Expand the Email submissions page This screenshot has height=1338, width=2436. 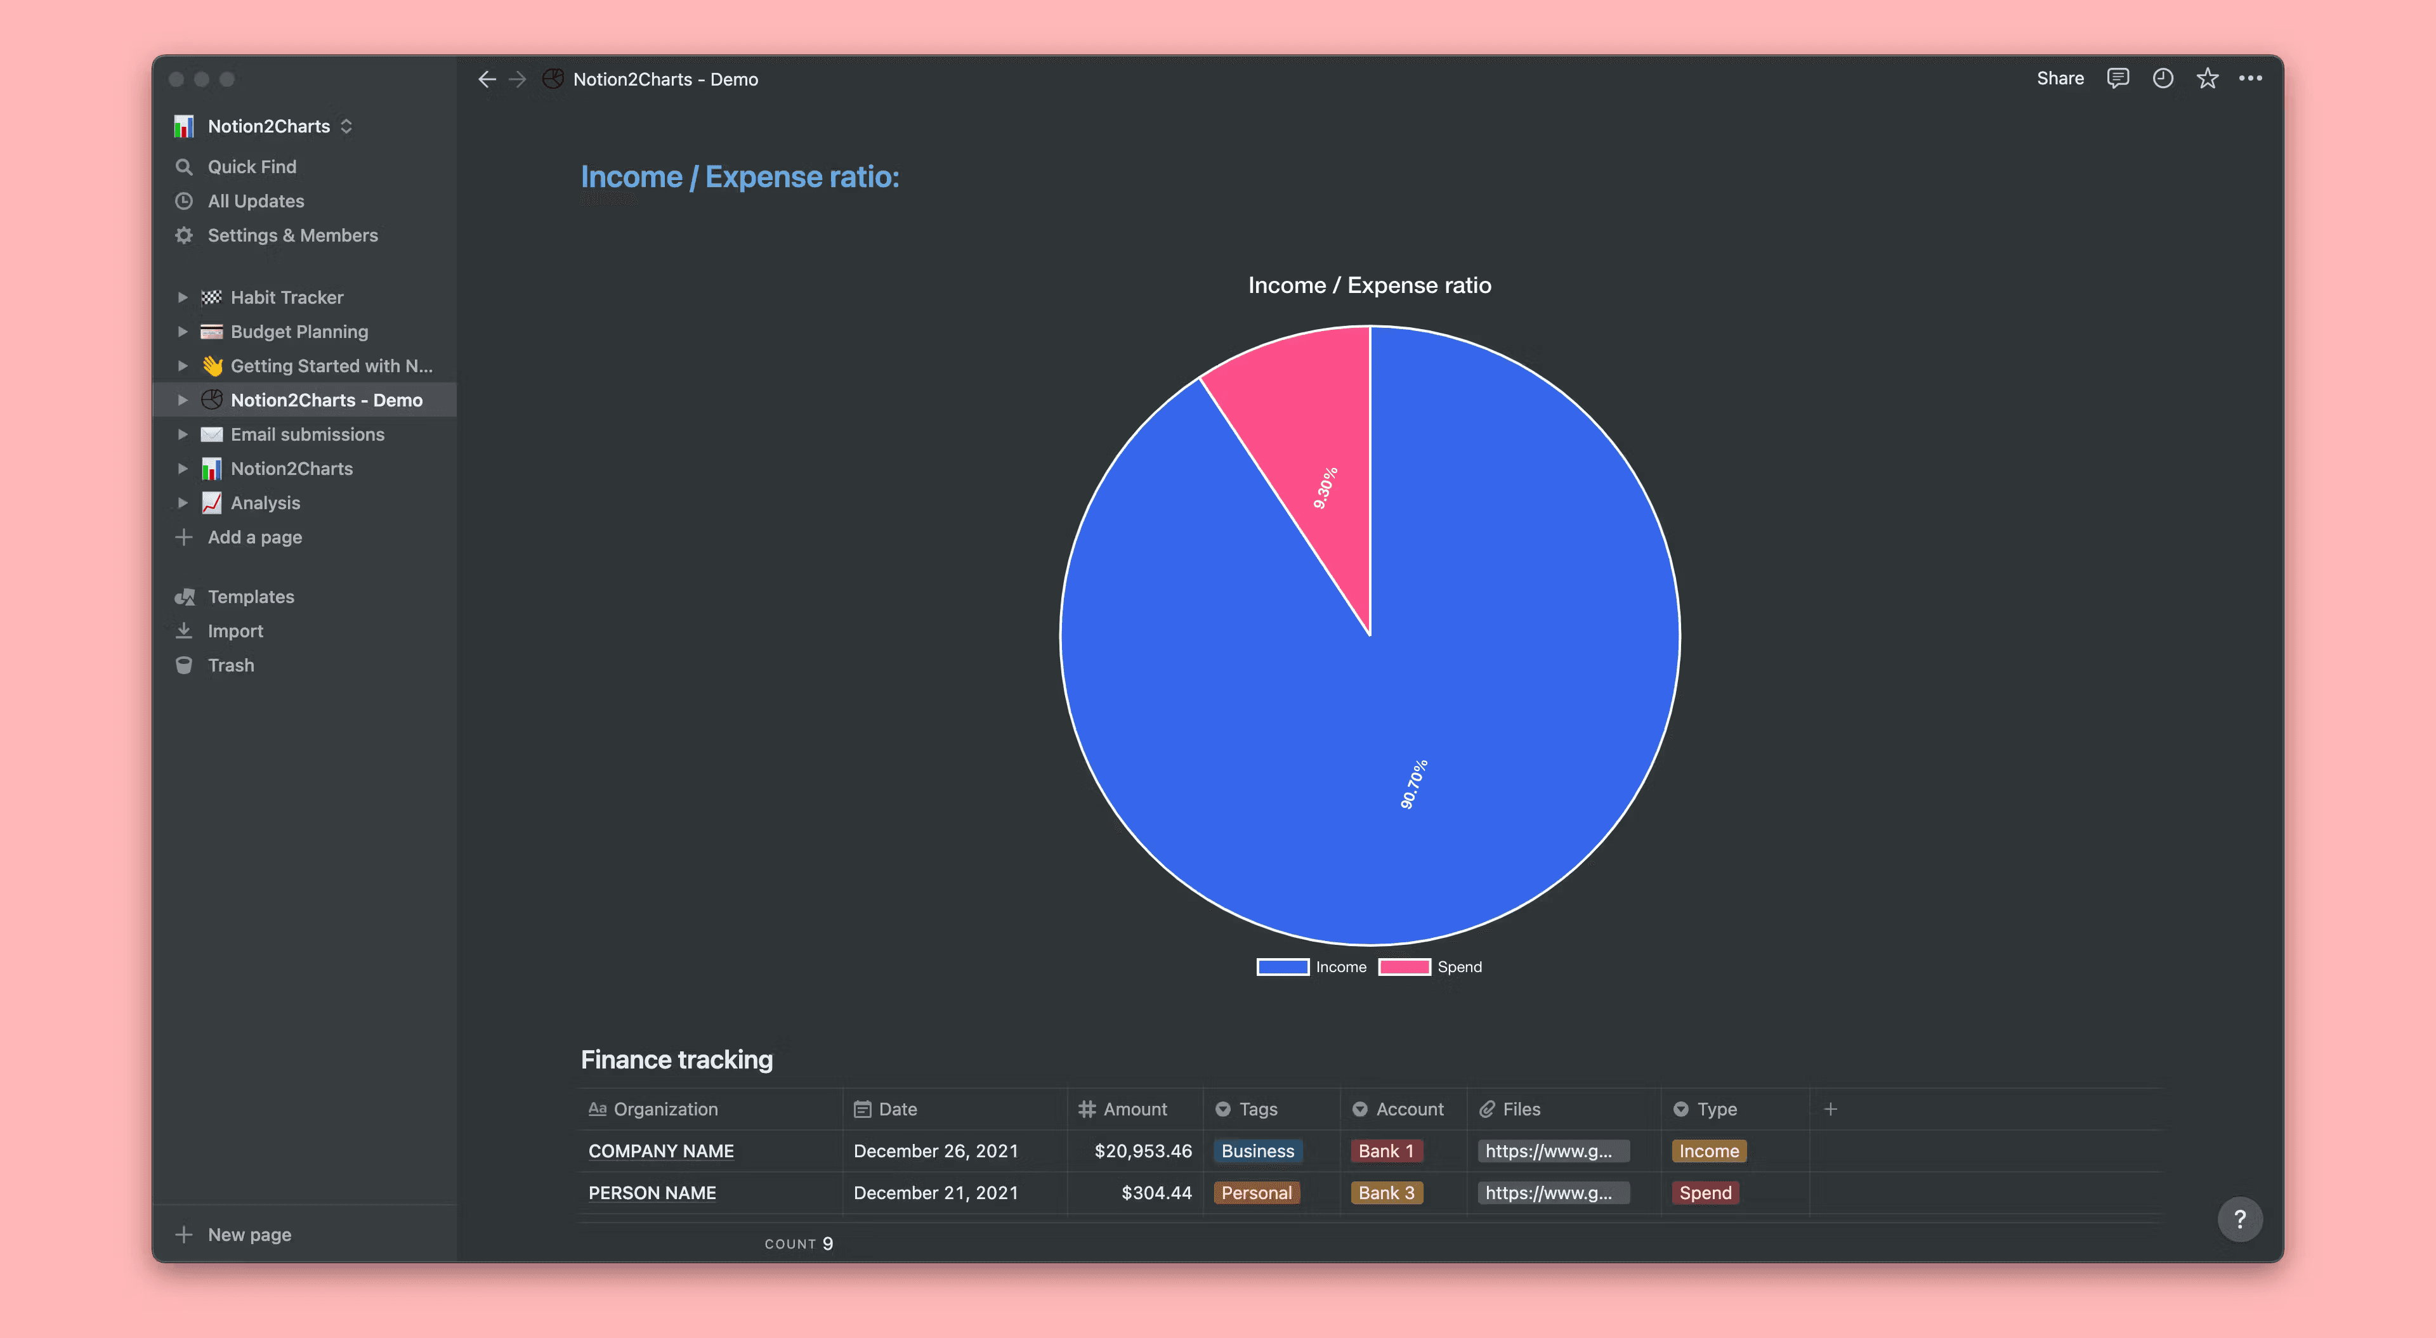pos(183,434)
